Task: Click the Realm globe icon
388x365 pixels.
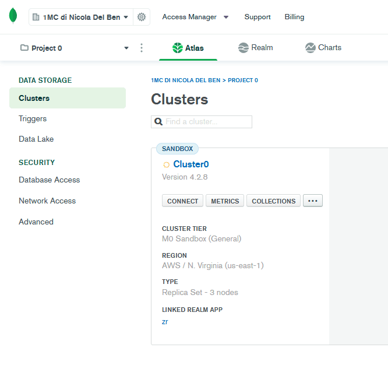Action: [244, 48]
